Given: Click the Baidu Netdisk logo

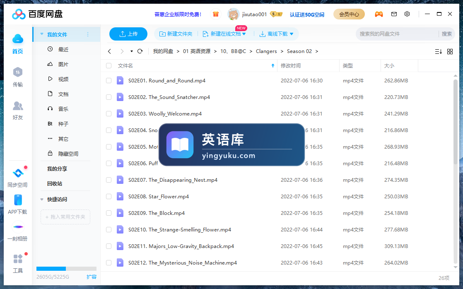Looking at the screenshot, I should click(38, 14).
